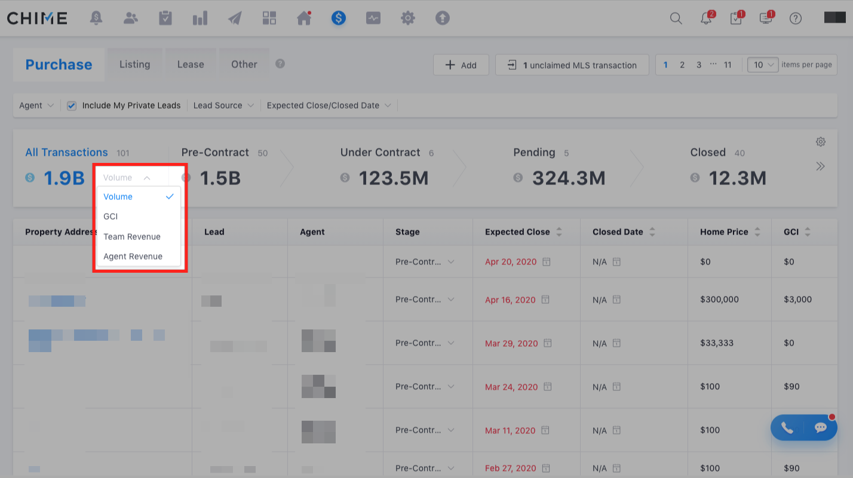Screen dimensions: 853x478
Task: Open the People contacts icon
Action: point(131,18)
